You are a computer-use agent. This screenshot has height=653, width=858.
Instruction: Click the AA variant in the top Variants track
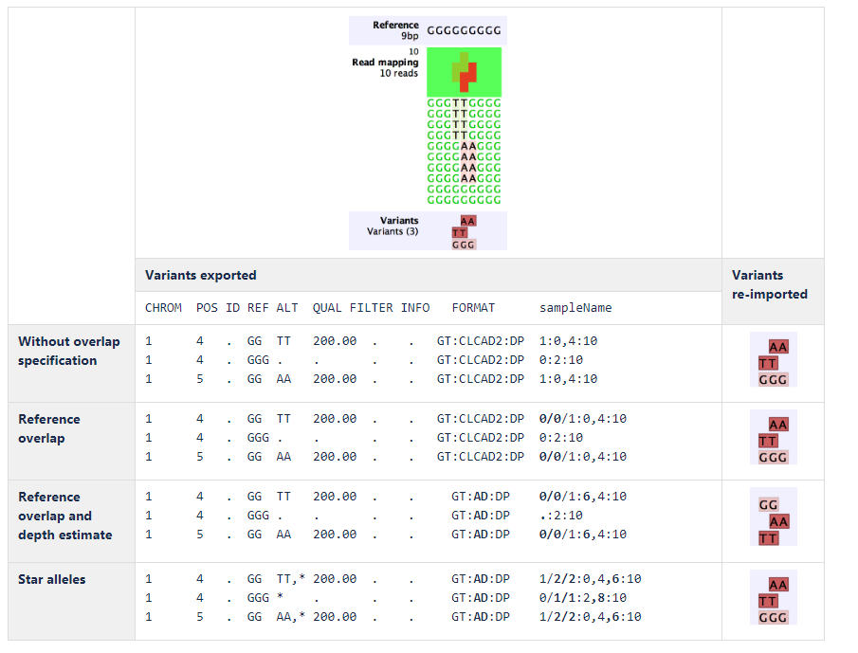[x=467, y=221]
